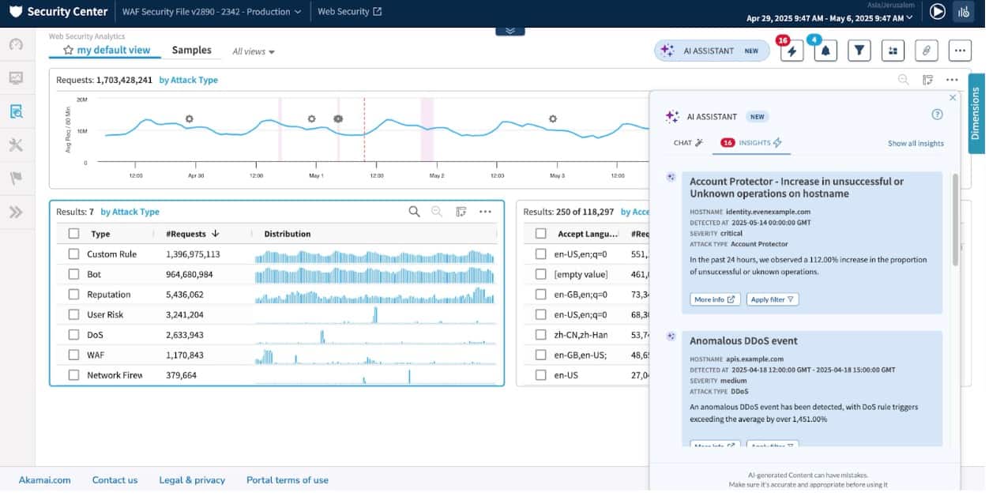Select the Bot row checkbox
This screenshot has height=496, width=989.
coord(73,274)
